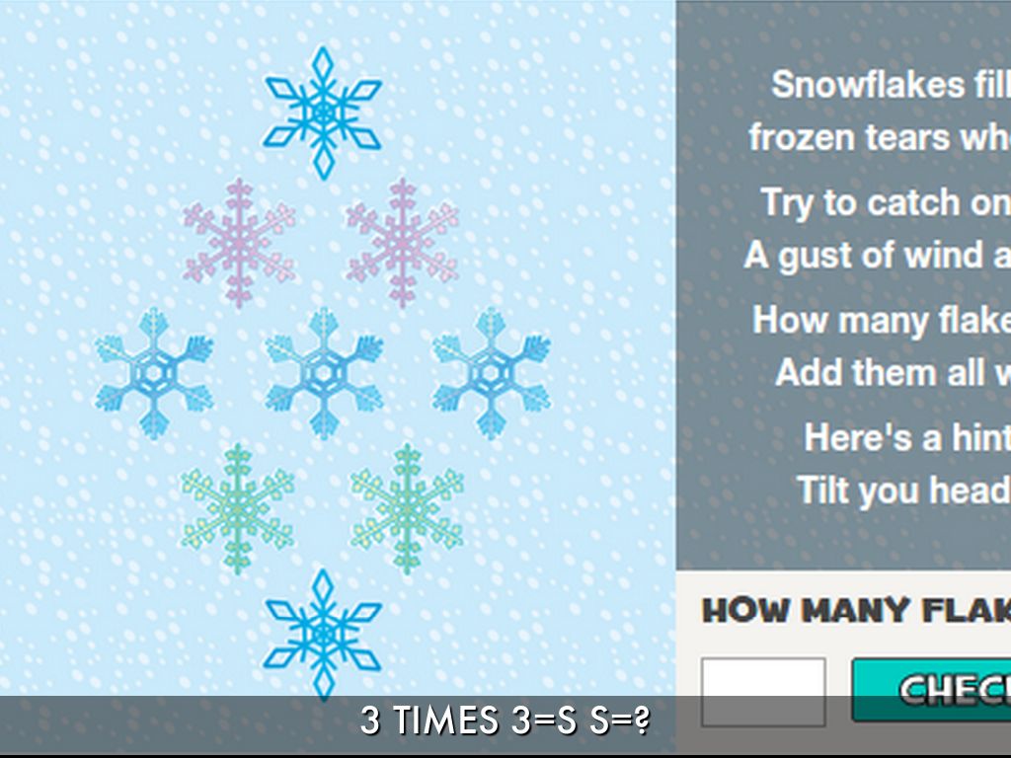Focus the flake count answer box
The image size is (1011, 758).
tap(763, 691)
